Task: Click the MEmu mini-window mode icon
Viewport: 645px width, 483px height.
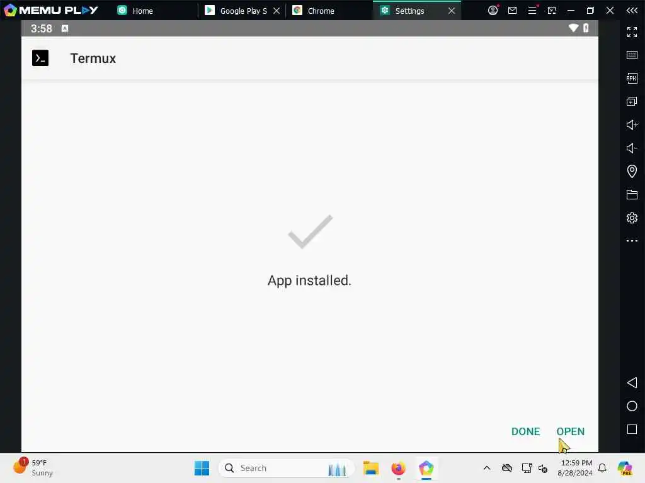Action: [551, 10]
